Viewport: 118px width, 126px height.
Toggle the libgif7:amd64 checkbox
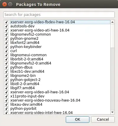click(x=6, y=88)
